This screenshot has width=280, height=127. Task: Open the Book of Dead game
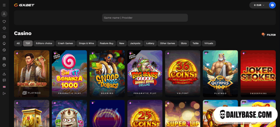pos(31,73)
